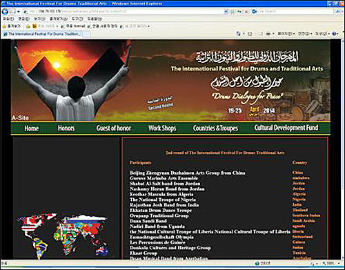Click the Home icon in command bar
Viewport: 345px width, 270px height.
[x=239, y=34]
